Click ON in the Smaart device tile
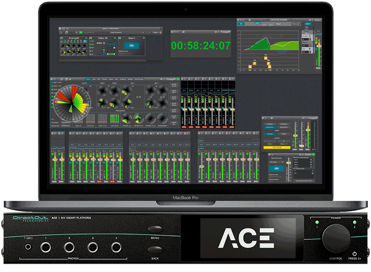371x272 pixels. point(131,46)
